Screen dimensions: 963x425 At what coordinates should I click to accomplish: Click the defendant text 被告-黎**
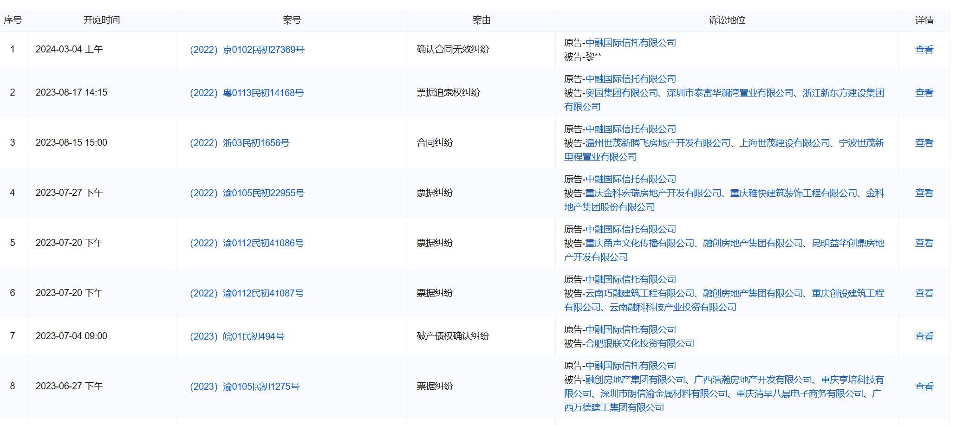pos(582,57)
